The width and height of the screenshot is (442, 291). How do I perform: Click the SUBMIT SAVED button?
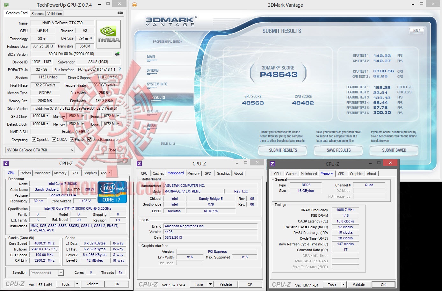coord(394,150)
